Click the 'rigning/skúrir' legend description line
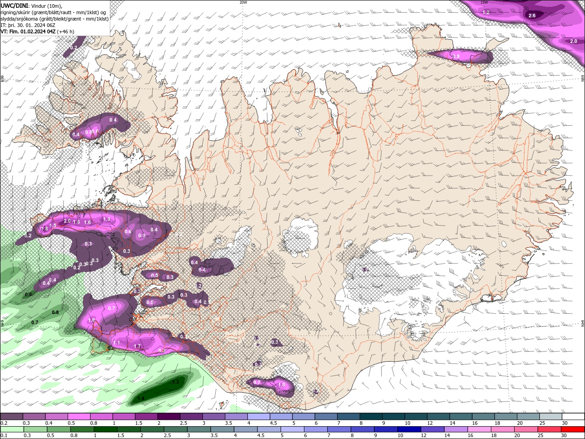Viewport: 585px width, 439px height. (53, 12)
